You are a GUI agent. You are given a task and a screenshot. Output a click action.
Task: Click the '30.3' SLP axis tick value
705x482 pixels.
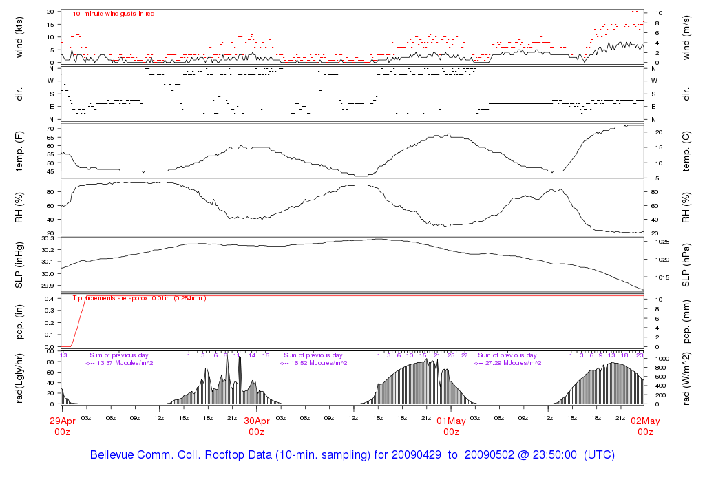pos(48,238)
